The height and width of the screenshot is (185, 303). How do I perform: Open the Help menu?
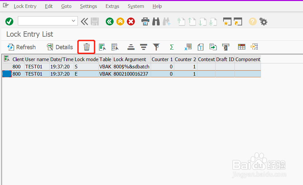pyautogui.click(x=157, y=6)
